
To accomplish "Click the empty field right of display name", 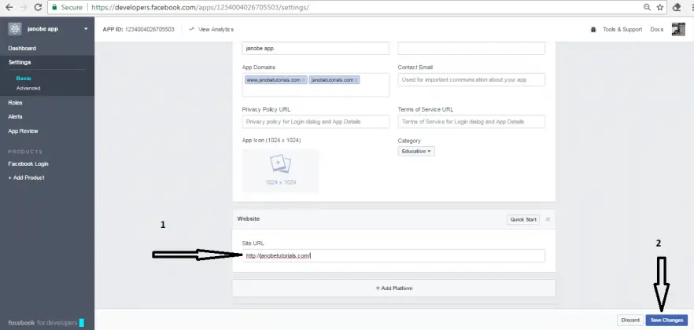I will click(x=471, y=48).
